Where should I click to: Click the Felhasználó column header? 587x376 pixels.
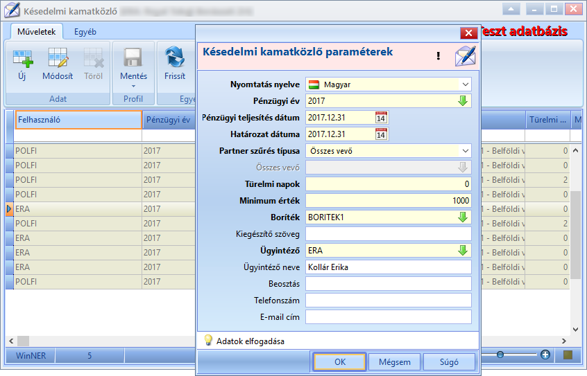pyautogui.click(x=78, y=120)
